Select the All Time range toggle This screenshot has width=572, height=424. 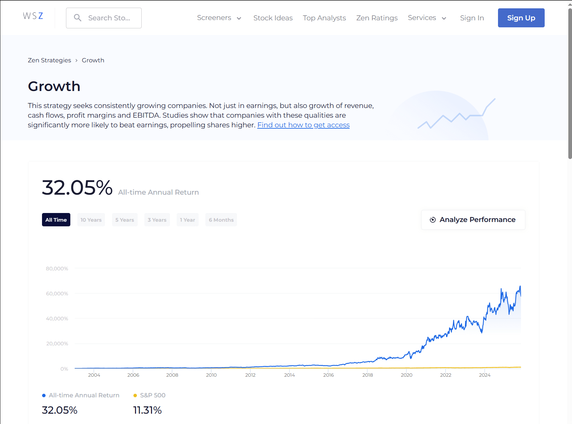(56, 220)
